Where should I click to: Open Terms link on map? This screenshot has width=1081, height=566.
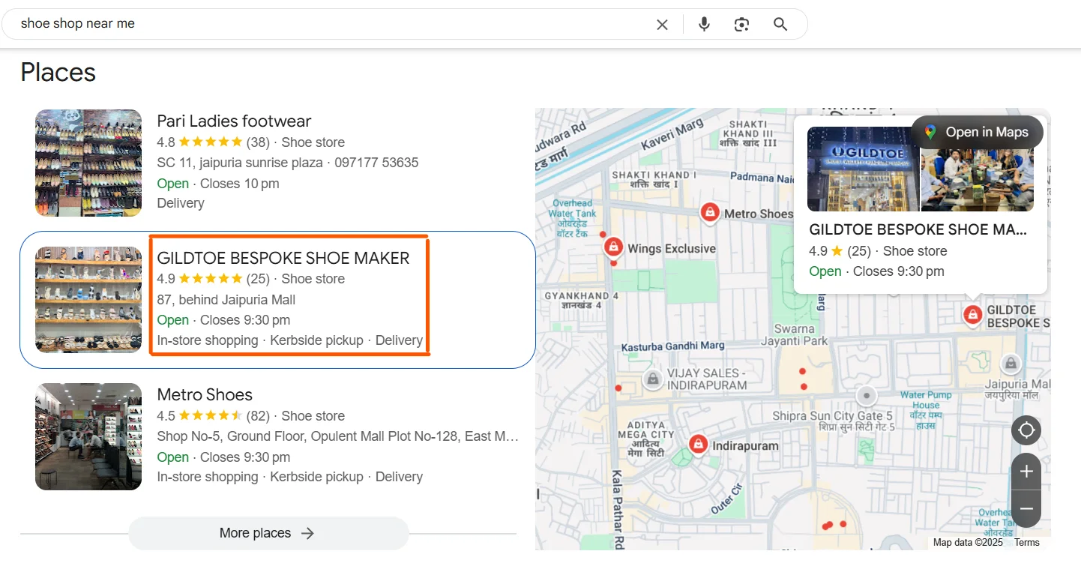tap(1027, 542)
